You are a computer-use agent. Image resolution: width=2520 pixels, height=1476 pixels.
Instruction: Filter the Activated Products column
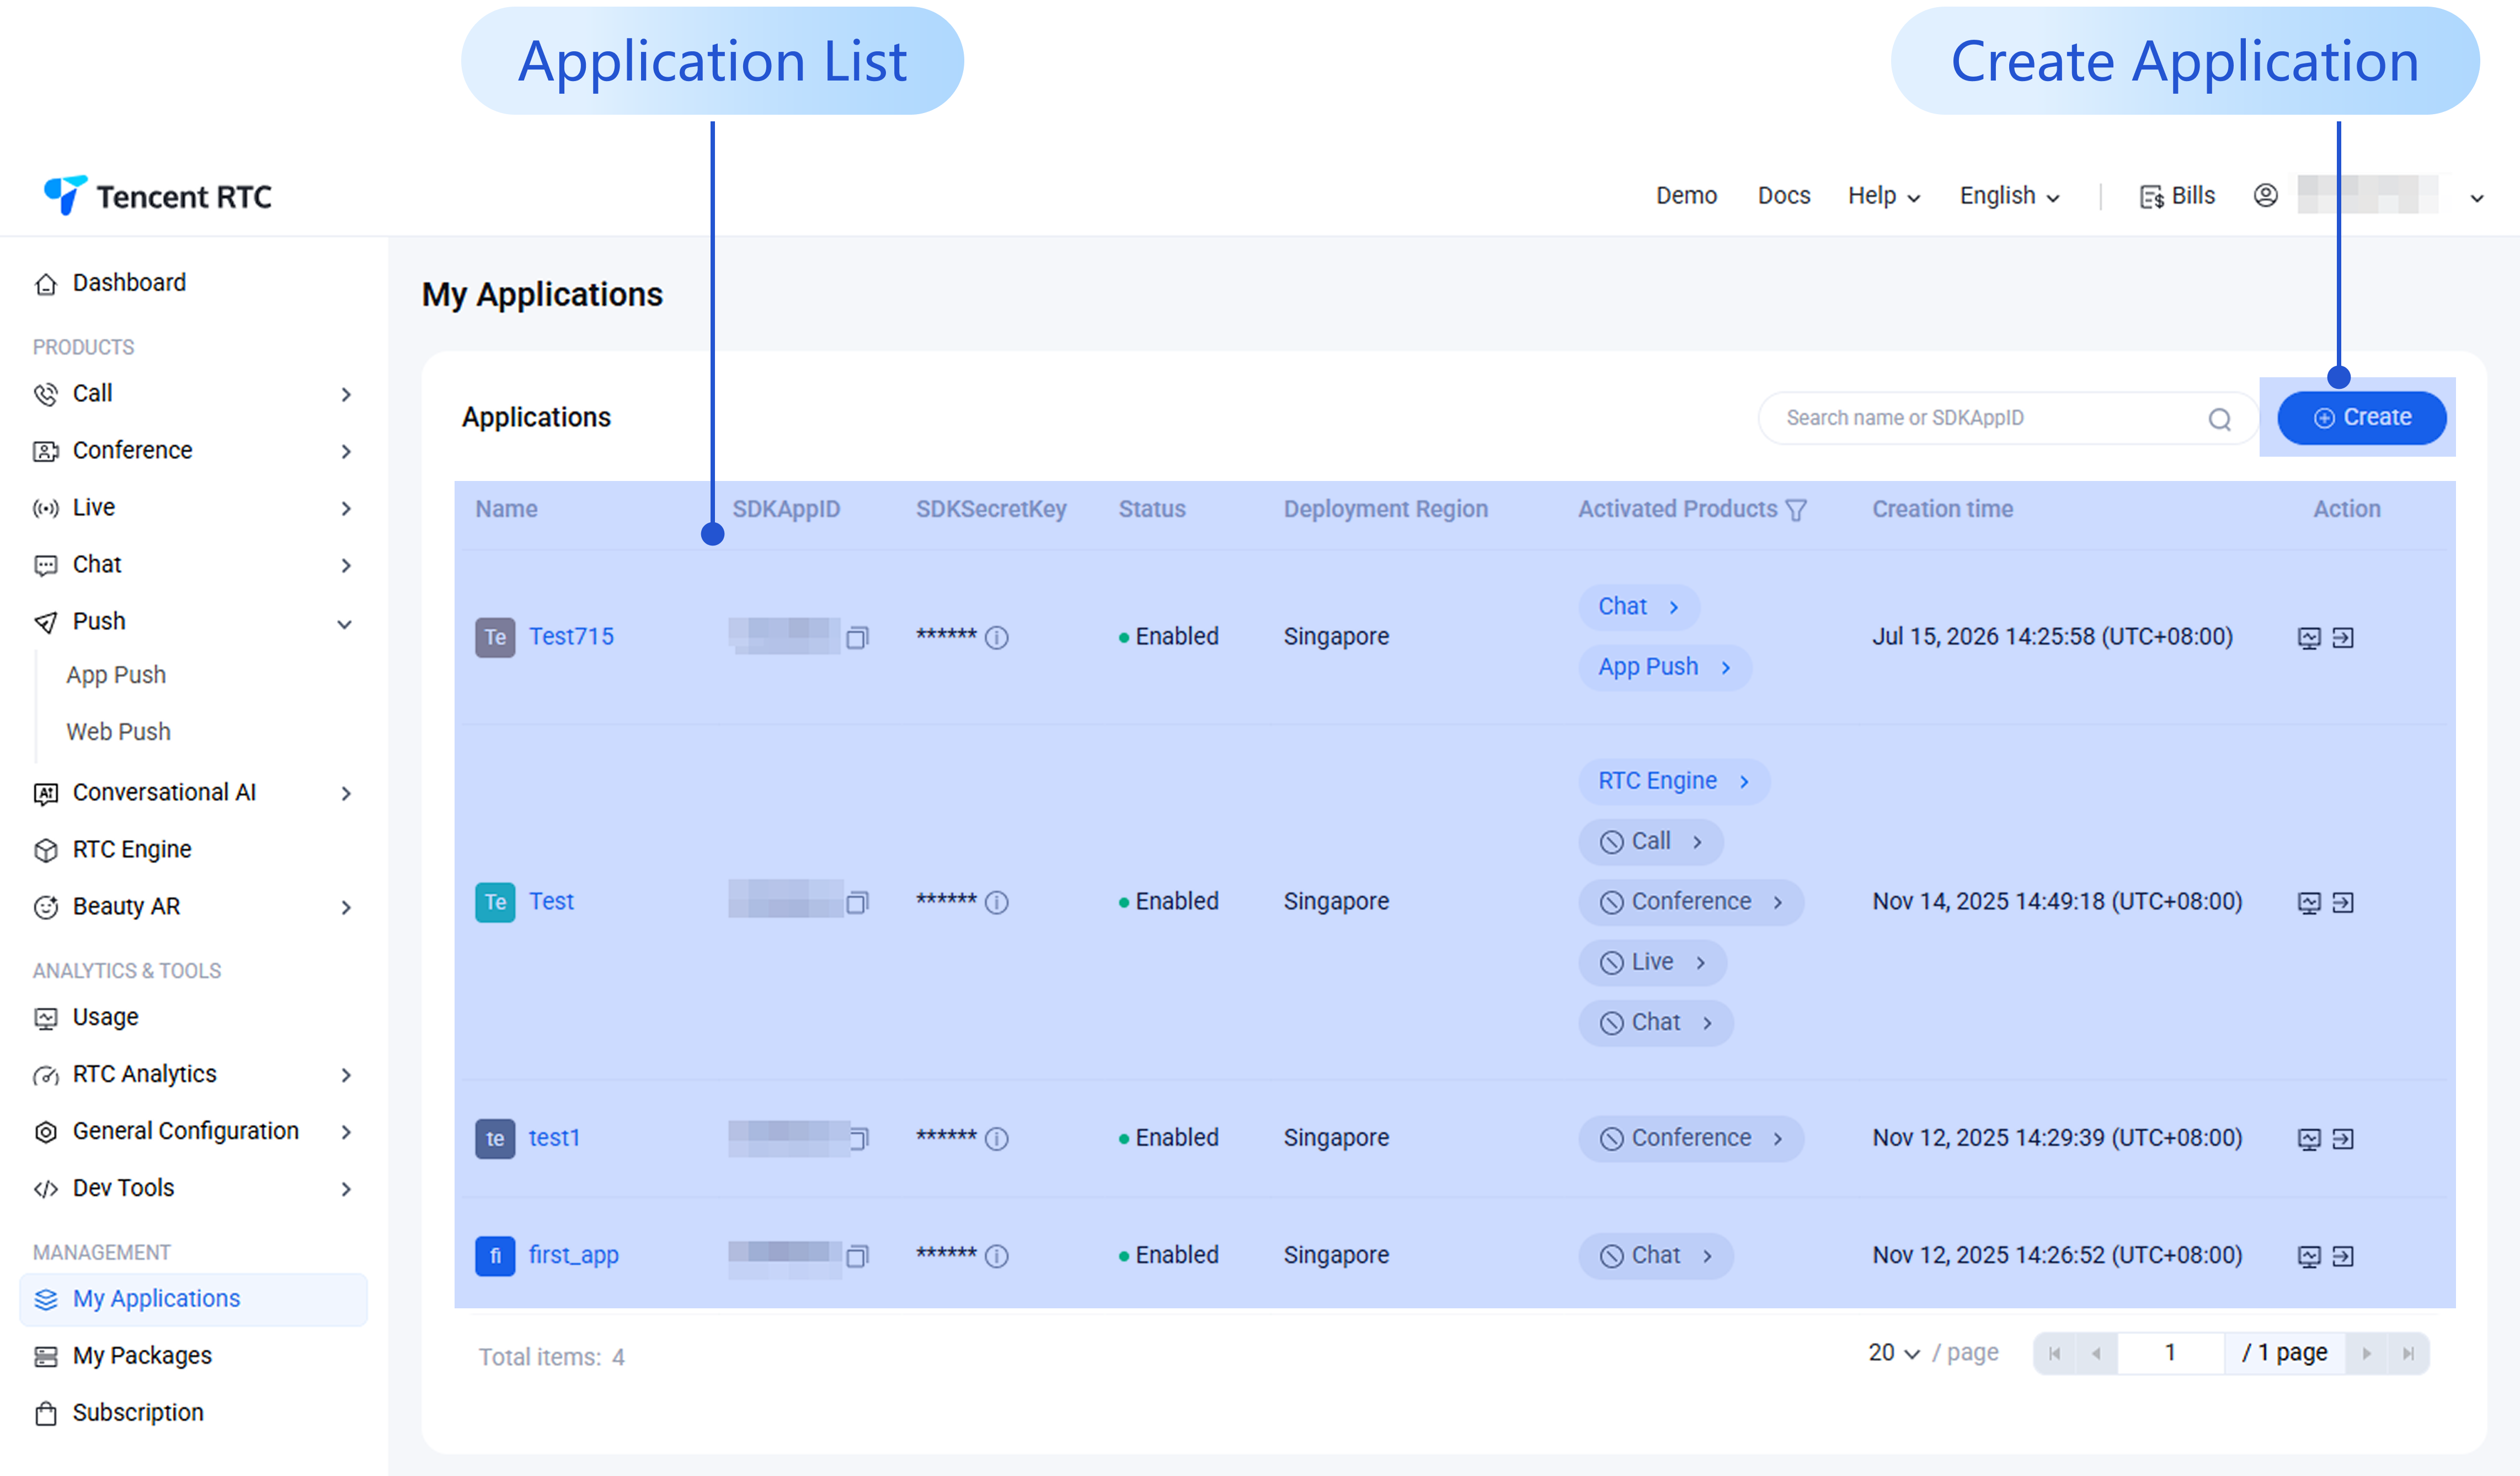[1796, 510]
